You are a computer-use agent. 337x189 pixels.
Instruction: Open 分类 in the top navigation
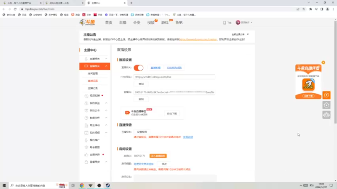click(136, 23)
